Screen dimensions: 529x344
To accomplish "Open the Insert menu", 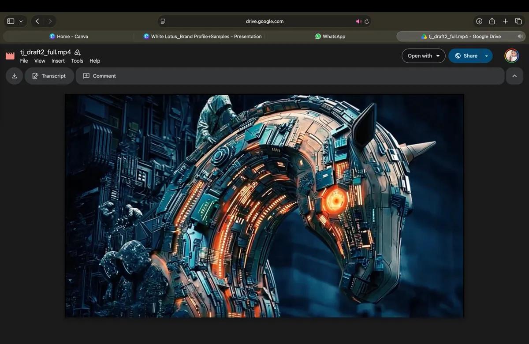I will pyautogui.click(x=58, y=61).
